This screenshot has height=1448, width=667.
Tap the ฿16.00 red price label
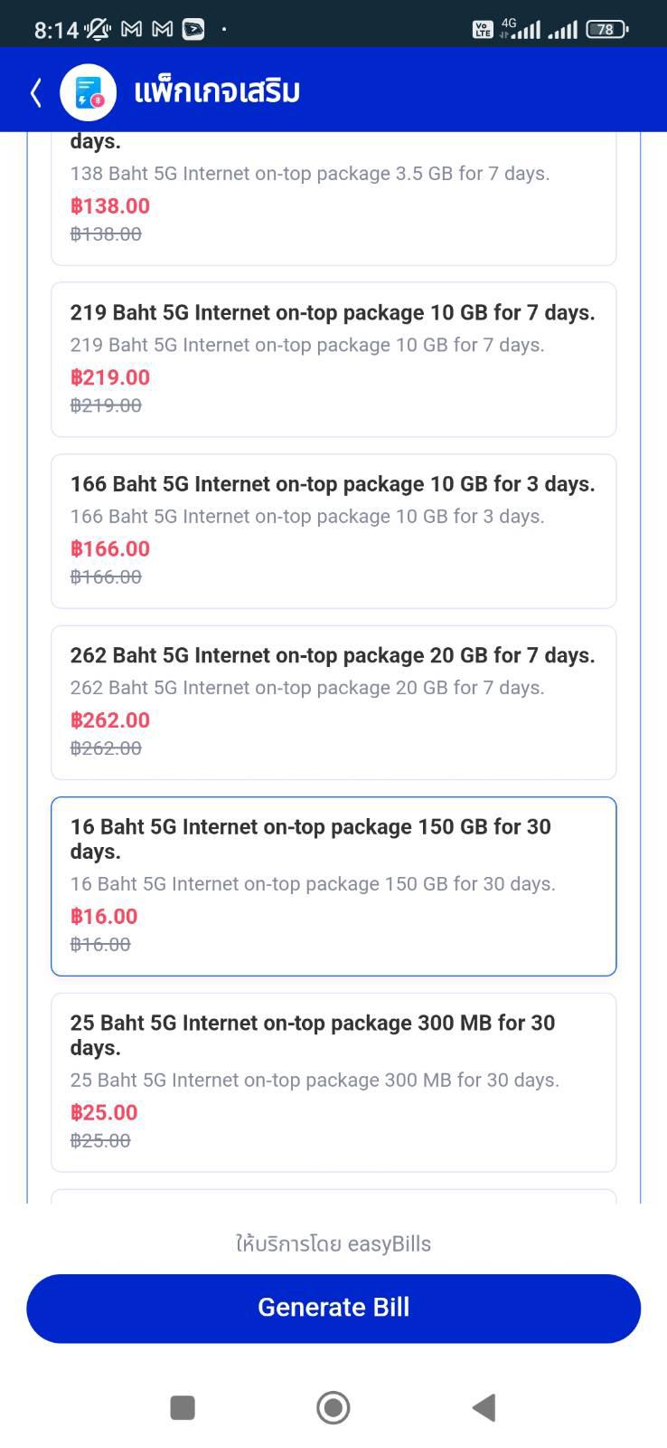point(104,916)
